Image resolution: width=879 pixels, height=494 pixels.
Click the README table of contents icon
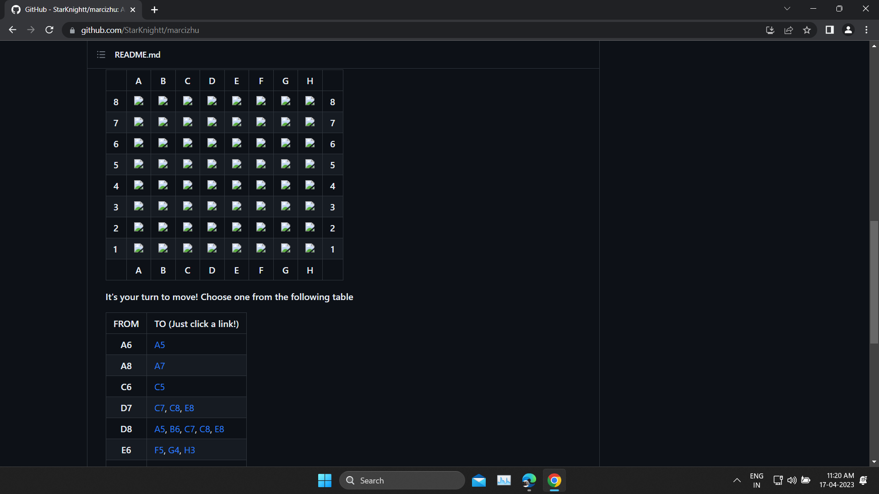(x=101, y=54)
